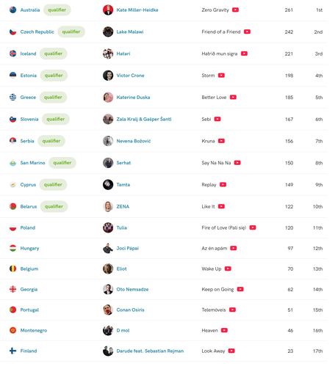Open the Zala Kralj & Gašper Šantl link
This screenshot has height=369, width=335.
coord(144,119)
